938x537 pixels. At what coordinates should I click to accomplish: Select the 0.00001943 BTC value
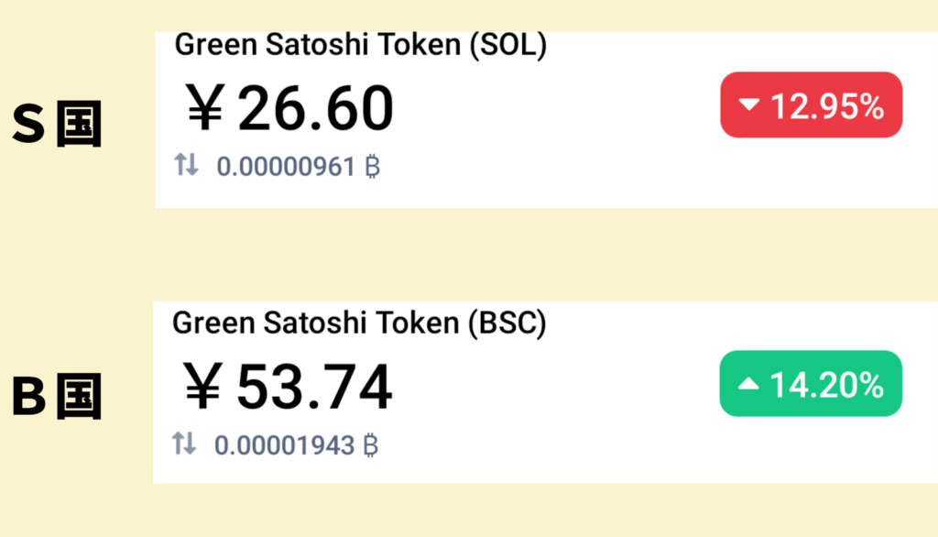pos(284,446)
